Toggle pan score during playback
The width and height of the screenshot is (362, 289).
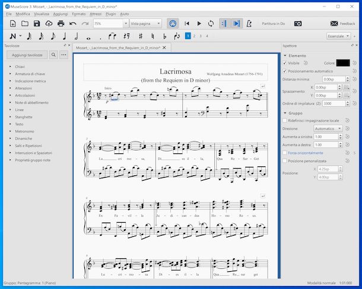(x=237, y=24)
